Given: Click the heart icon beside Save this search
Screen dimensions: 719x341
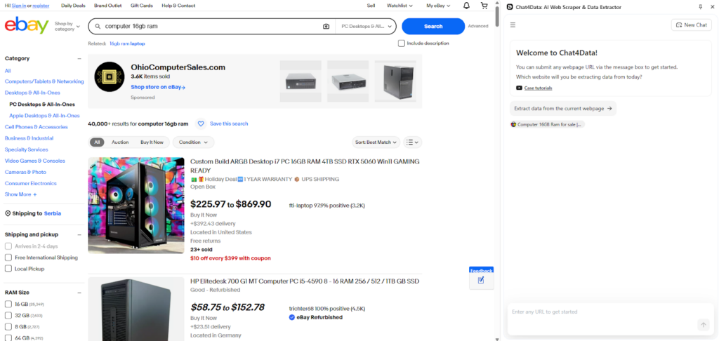Looking at the screenshot, I should 201,123.
